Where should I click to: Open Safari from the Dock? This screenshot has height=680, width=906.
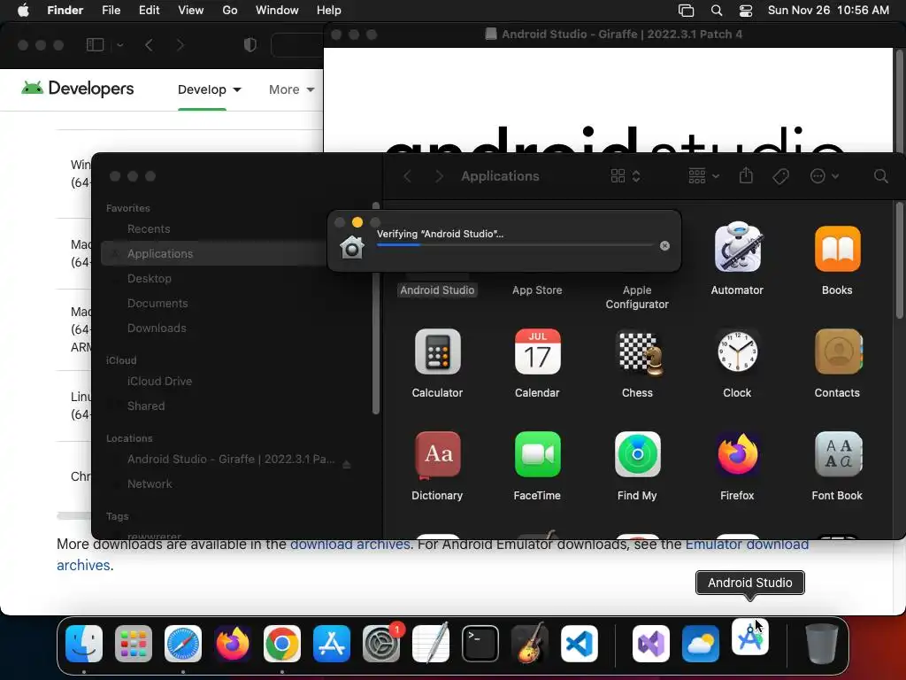(x=183, y=644)
